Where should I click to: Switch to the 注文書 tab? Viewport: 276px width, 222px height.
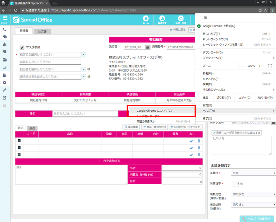click(42, 31)
